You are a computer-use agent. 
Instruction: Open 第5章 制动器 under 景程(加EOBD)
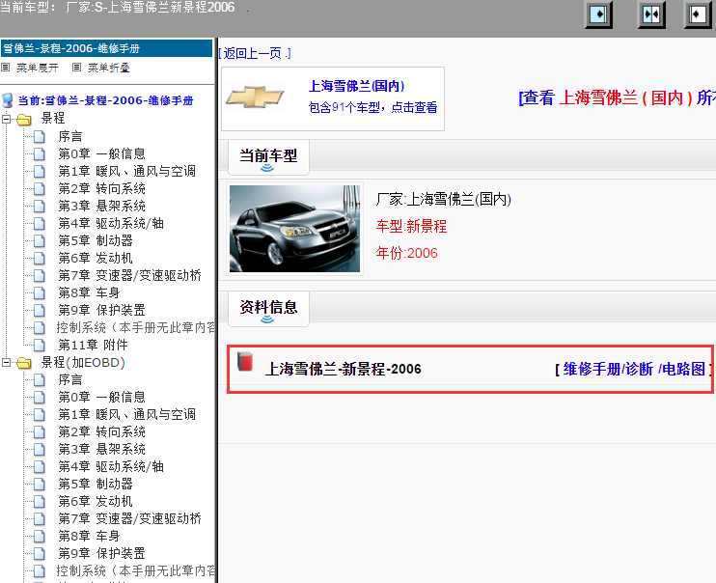(x=95, y=484)
